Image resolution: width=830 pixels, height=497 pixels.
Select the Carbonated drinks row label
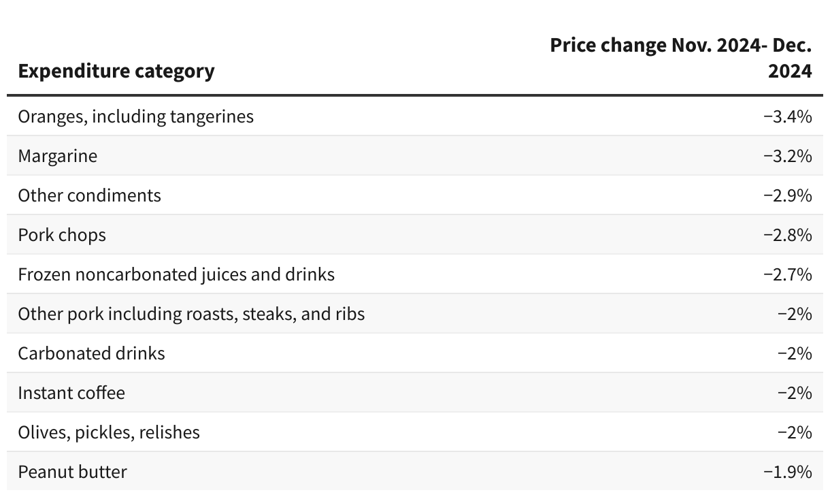(92, 353)
